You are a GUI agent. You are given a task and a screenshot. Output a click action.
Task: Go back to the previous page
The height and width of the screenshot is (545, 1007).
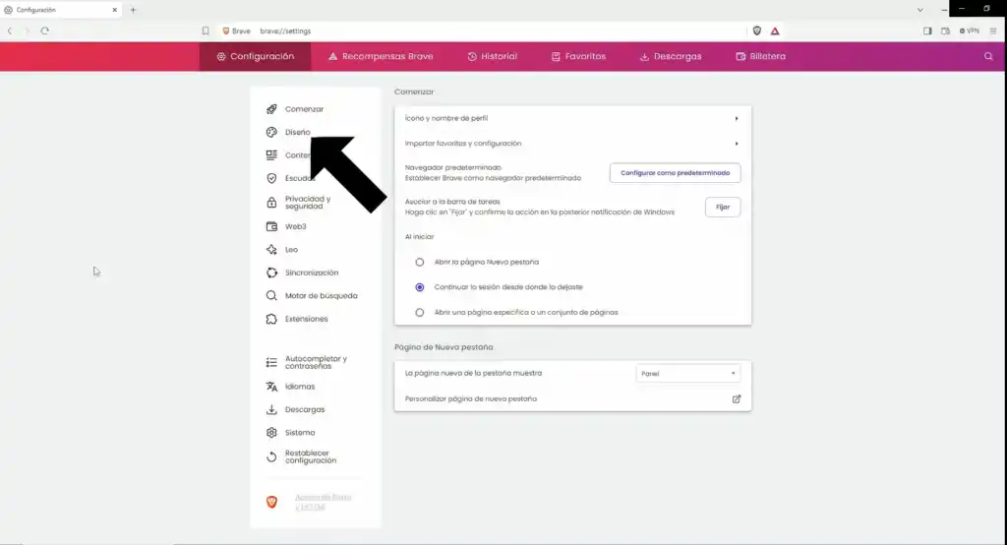10,30
